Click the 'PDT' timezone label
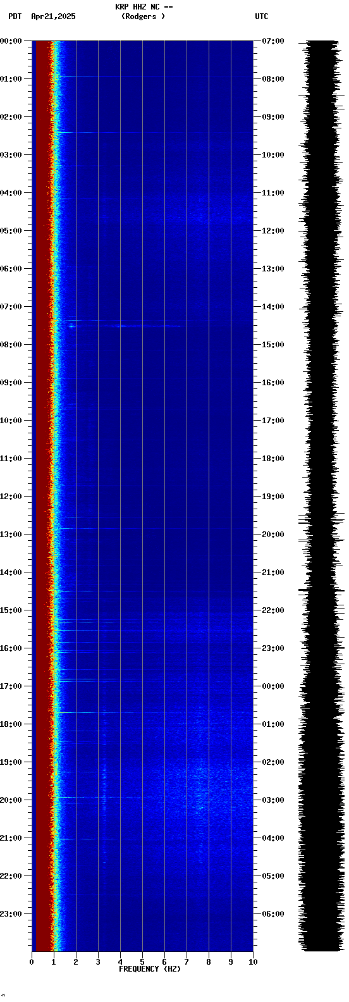 (x=15, y=16)
